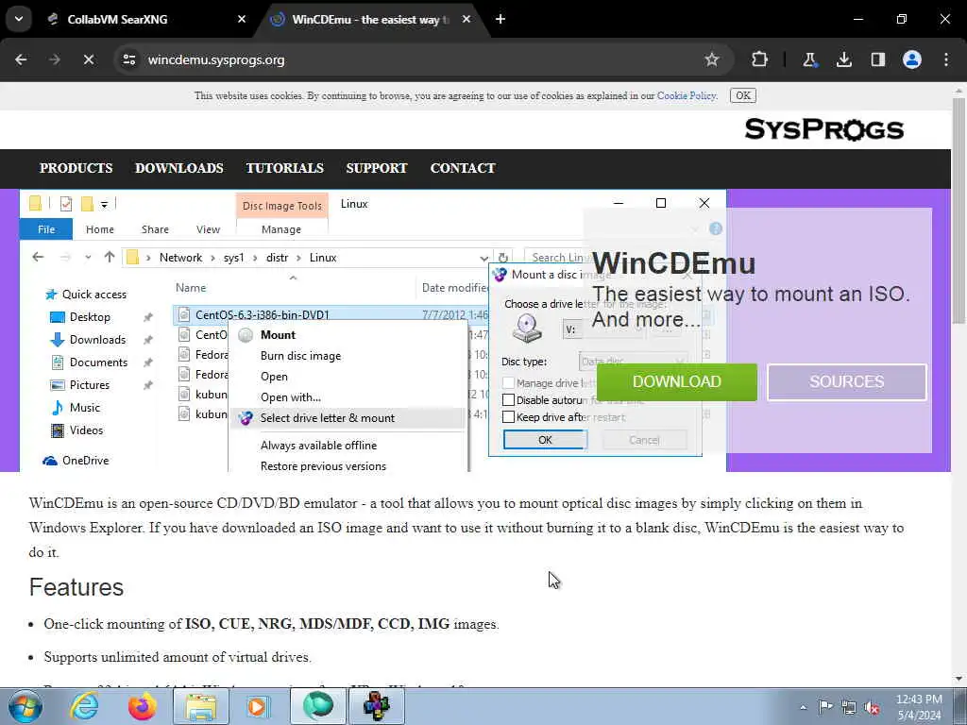Open Chrome profile avatar
This screenshot has height=725, width=967.
click(x=912, y=59)
